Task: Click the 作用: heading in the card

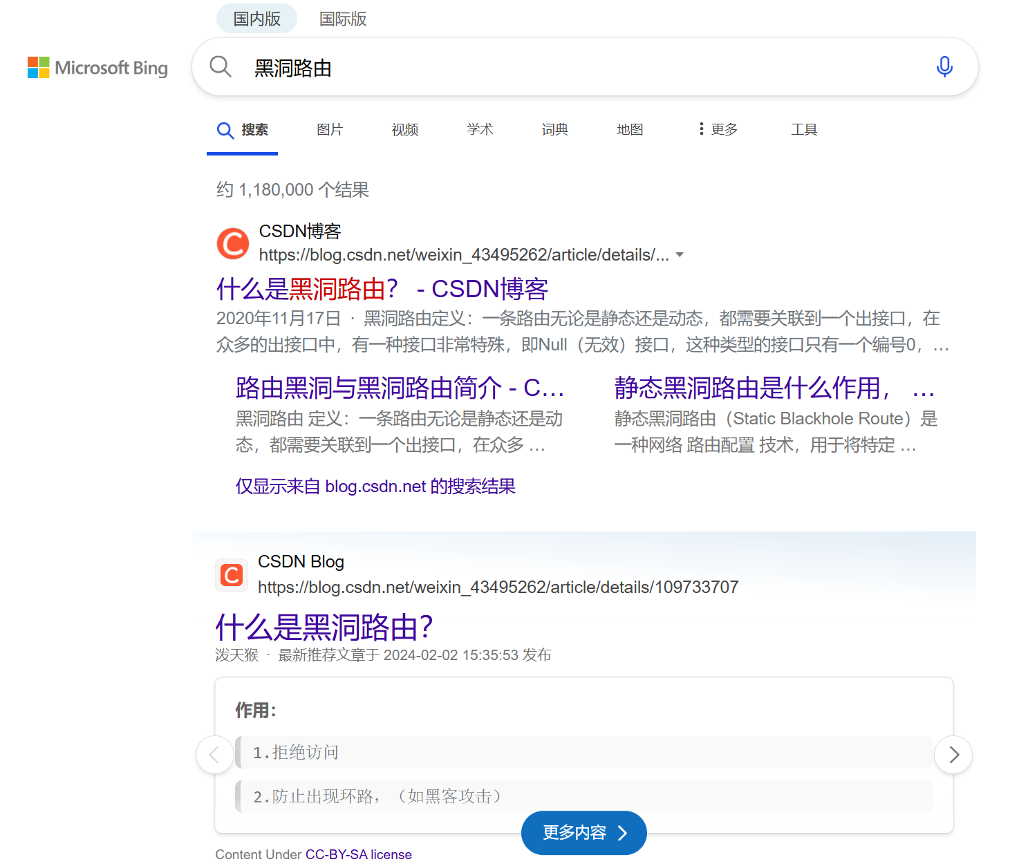Action: [256, 710]
